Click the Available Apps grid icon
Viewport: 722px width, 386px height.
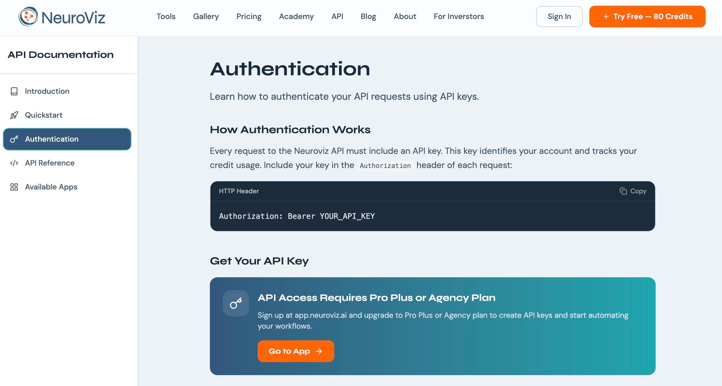pyautogui.click(x=14, y=187)
